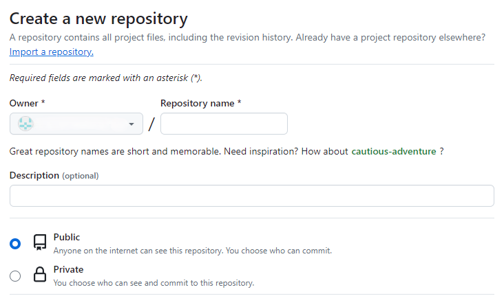Screen dimensions: 504x296
Task: Click the 'You choose who can see' text
Action: click(x=154, y=282)
